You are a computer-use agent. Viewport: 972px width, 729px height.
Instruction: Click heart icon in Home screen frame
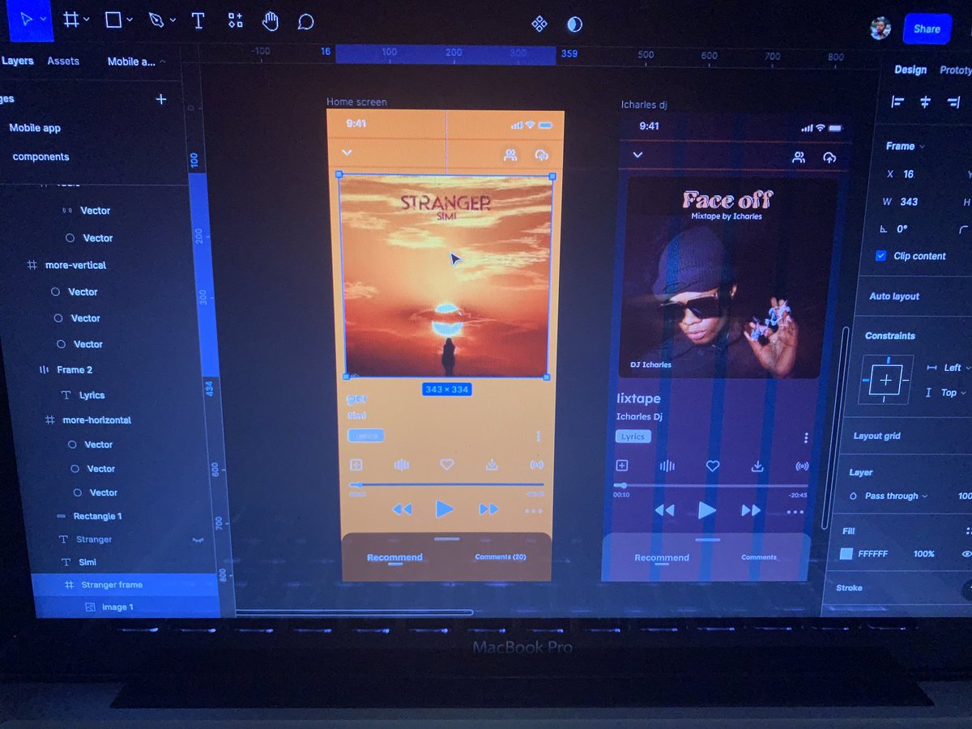446,464
